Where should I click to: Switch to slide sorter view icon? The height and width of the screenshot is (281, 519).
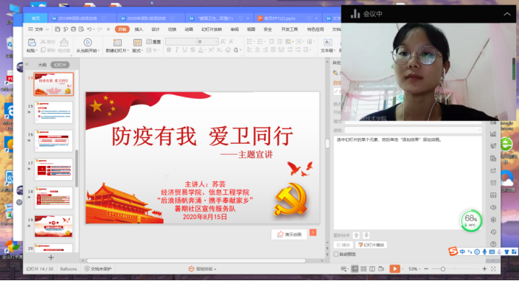click(363, 268)
